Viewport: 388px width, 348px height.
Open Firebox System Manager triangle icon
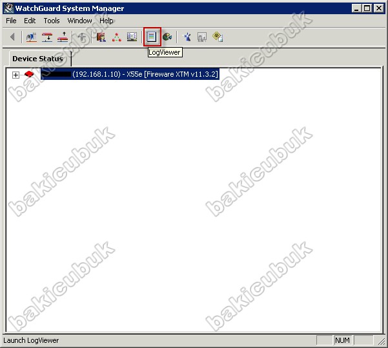[117, 37]
